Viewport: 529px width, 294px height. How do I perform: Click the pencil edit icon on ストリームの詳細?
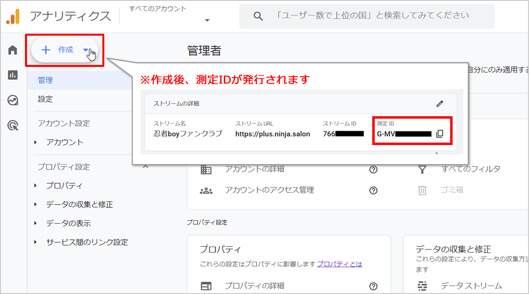440,104
